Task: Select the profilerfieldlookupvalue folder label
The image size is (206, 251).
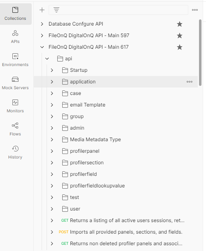Action: (x=97, y=186)
